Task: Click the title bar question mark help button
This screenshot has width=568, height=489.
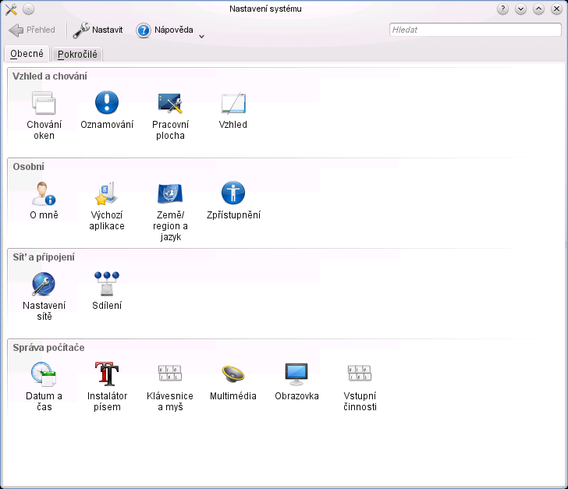Action: tap(502, 9)
